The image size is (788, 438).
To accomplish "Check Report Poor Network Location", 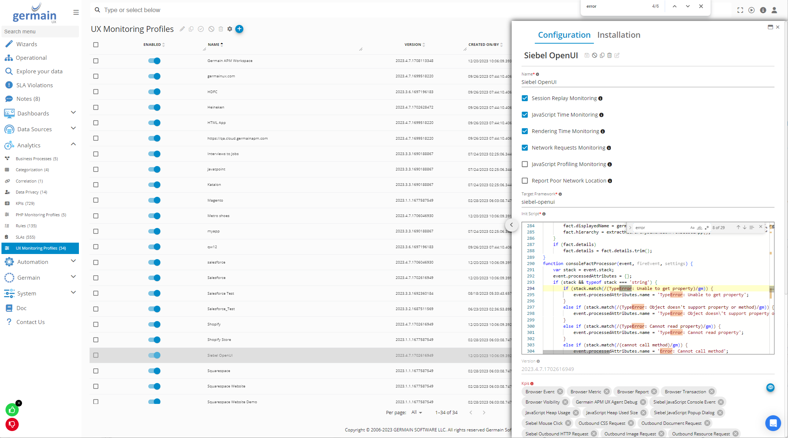I will (525, 181).
